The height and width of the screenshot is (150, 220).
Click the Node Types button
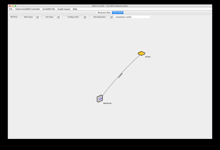pos(28,17)
